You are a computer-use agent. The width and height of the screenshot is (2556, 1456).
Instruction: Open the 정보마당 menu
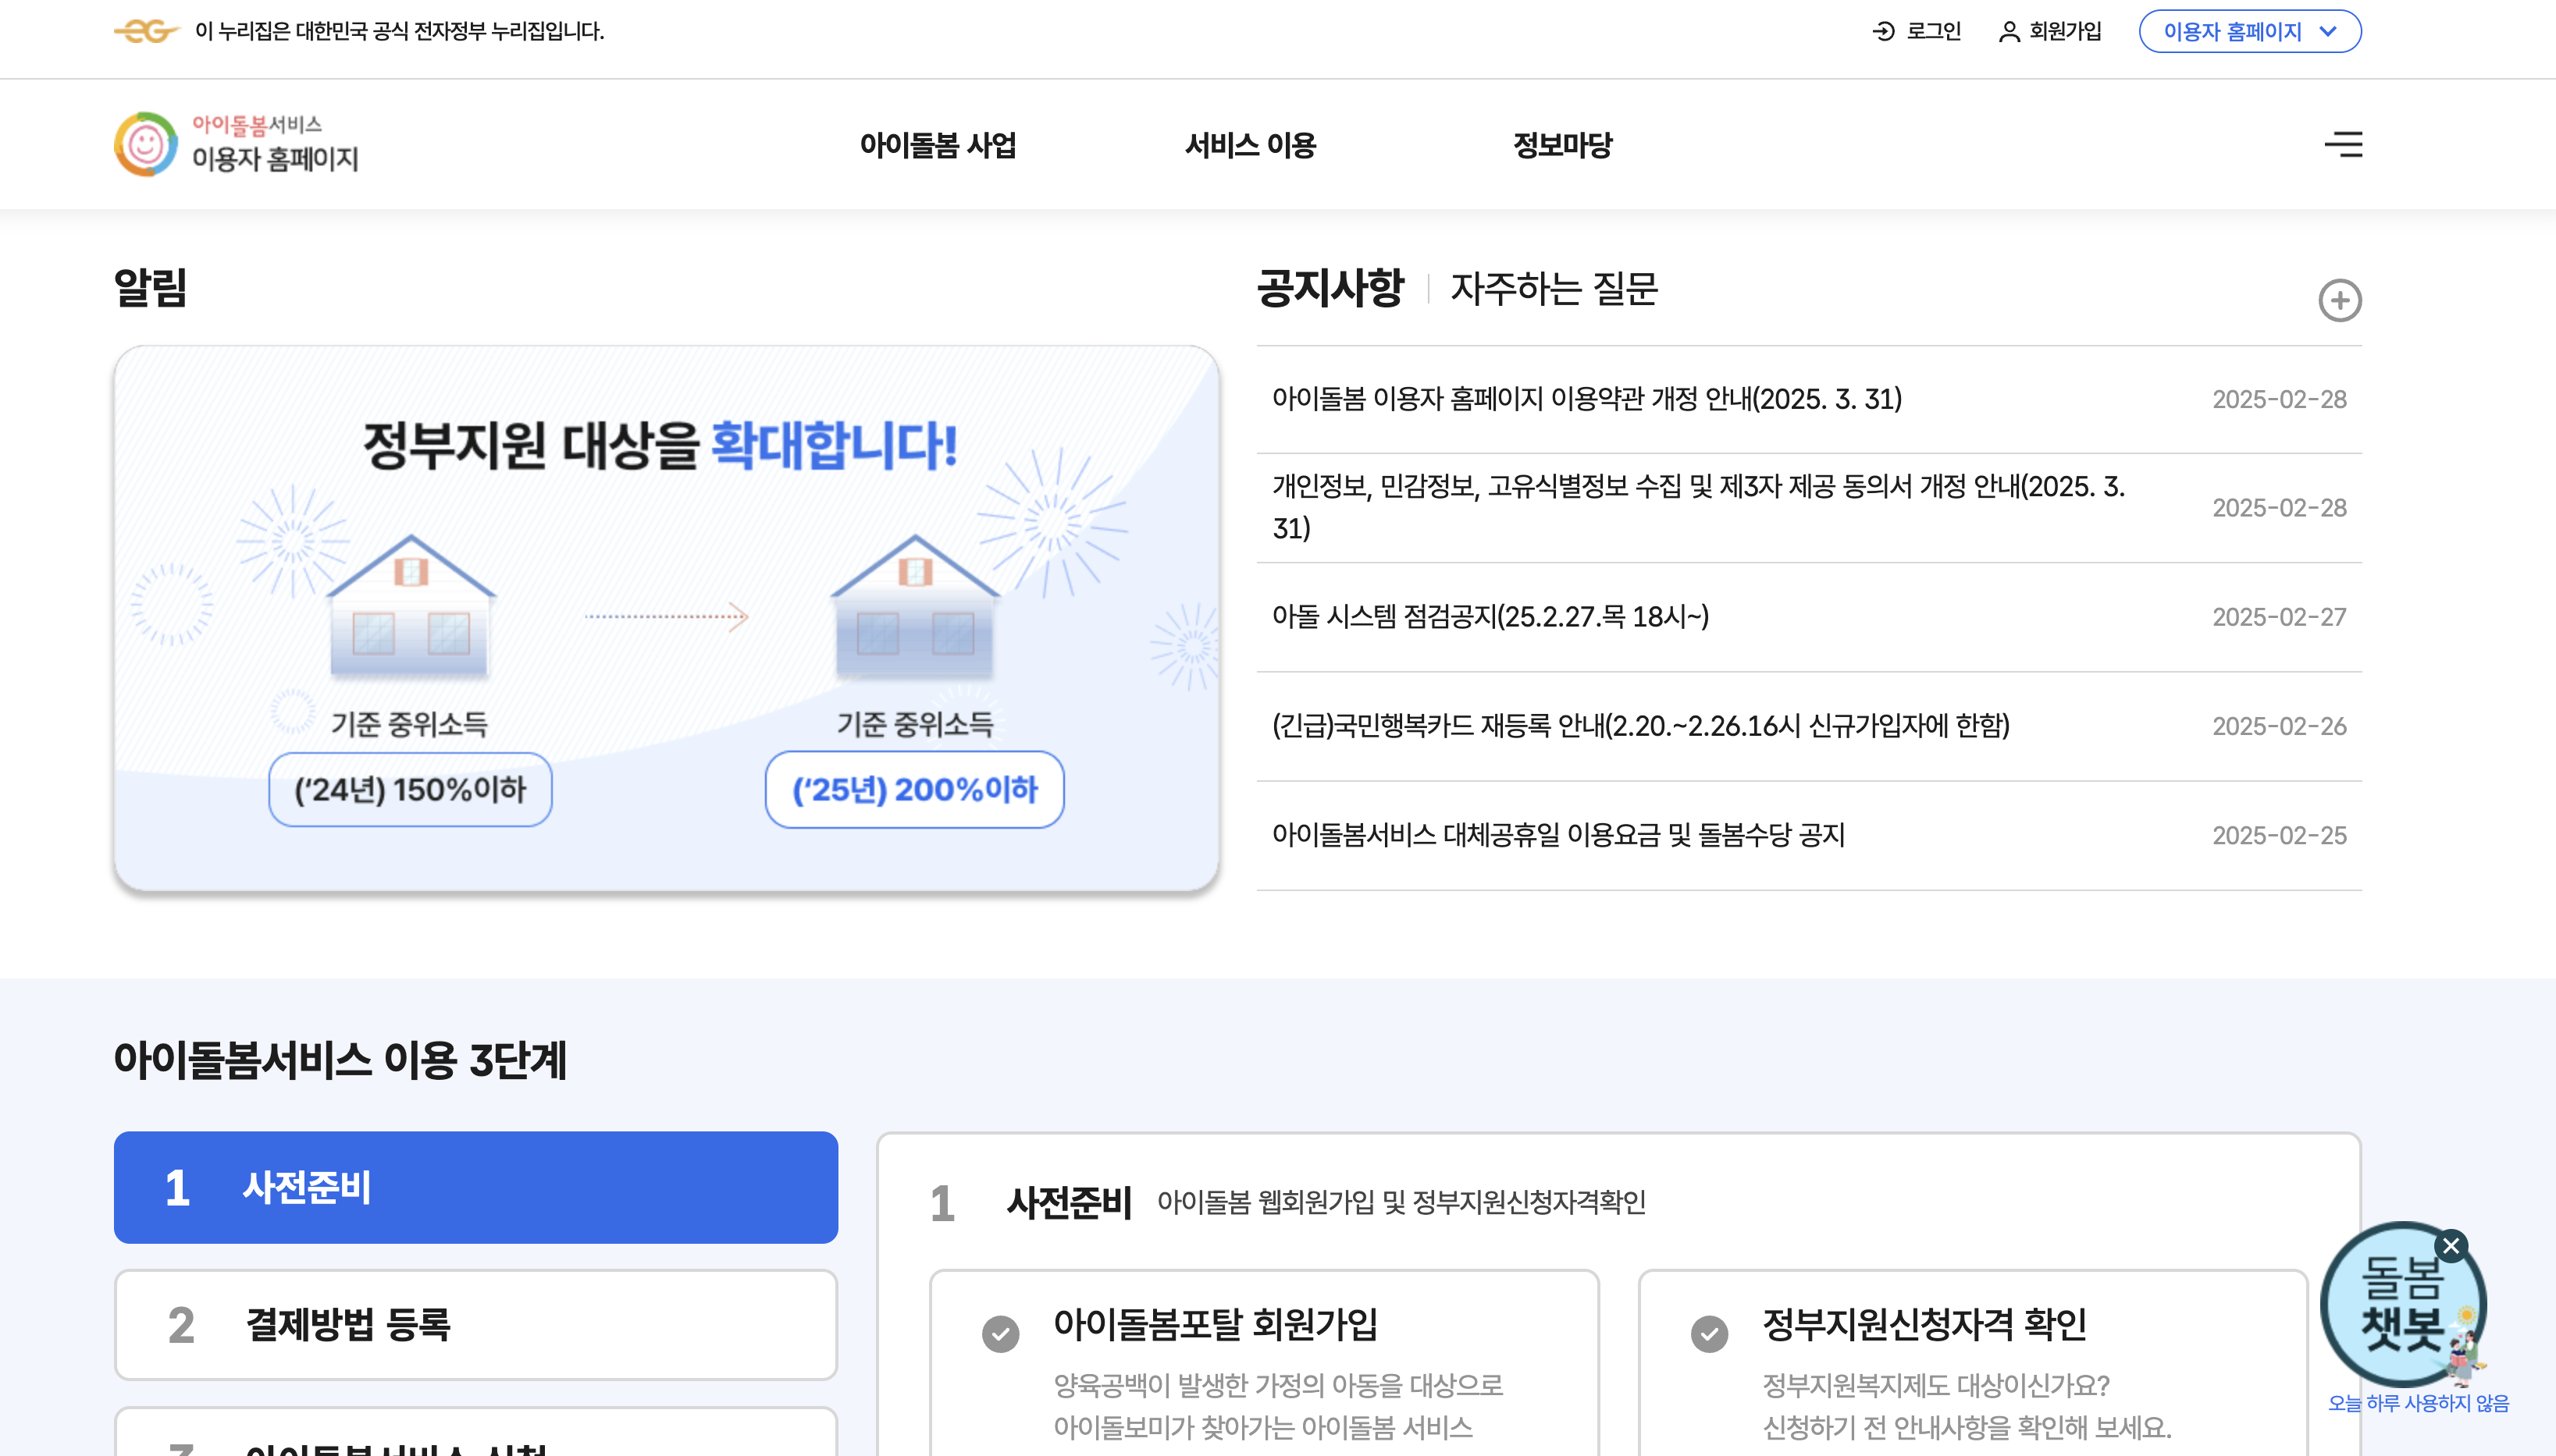(1564, 145)
